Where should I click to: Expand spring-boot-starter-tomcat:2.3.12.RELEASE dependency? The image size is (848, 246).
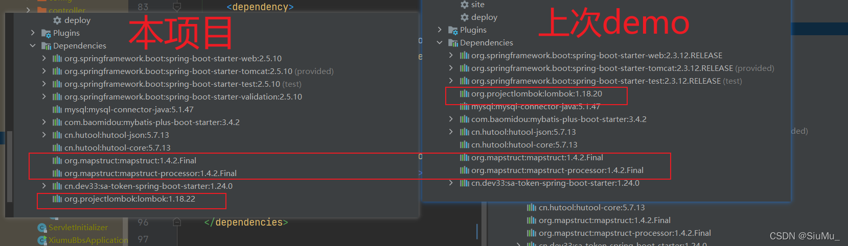tap(451, 68)
